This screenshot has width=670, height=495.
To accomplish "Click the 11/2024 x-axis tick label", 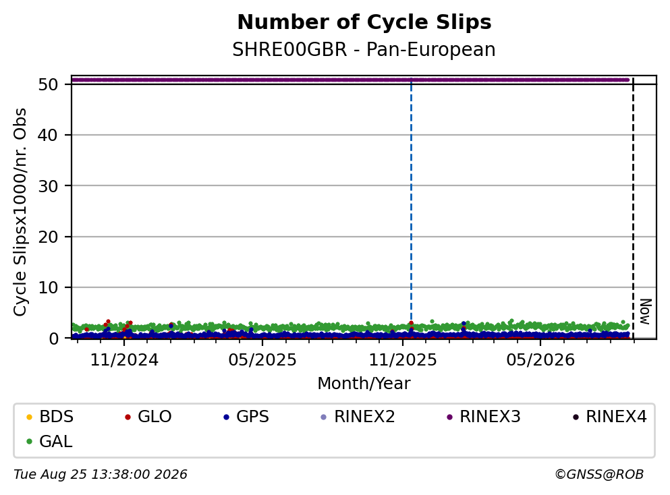I will click(124, 360).
